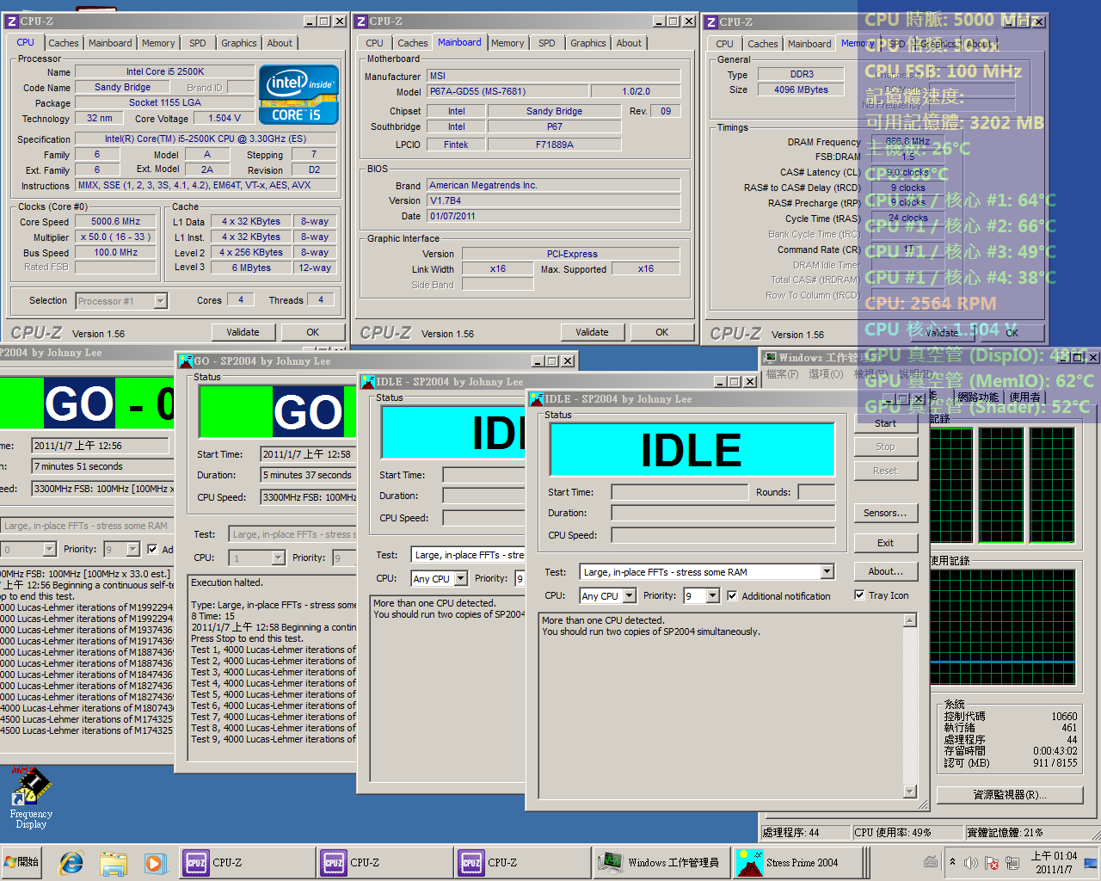Open the CPU '1' dropdown in the 12:58 GO window
The height and width of the screenshot is (881, 1101).
tap(278, 558)
